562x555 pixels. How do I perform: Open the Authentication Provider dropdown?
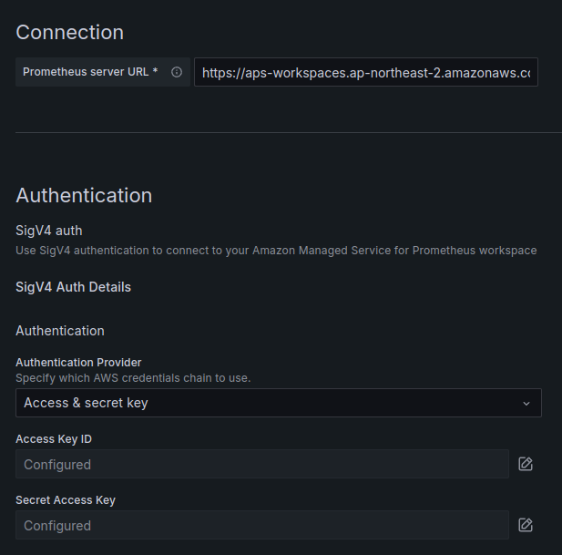coord(279,403)
